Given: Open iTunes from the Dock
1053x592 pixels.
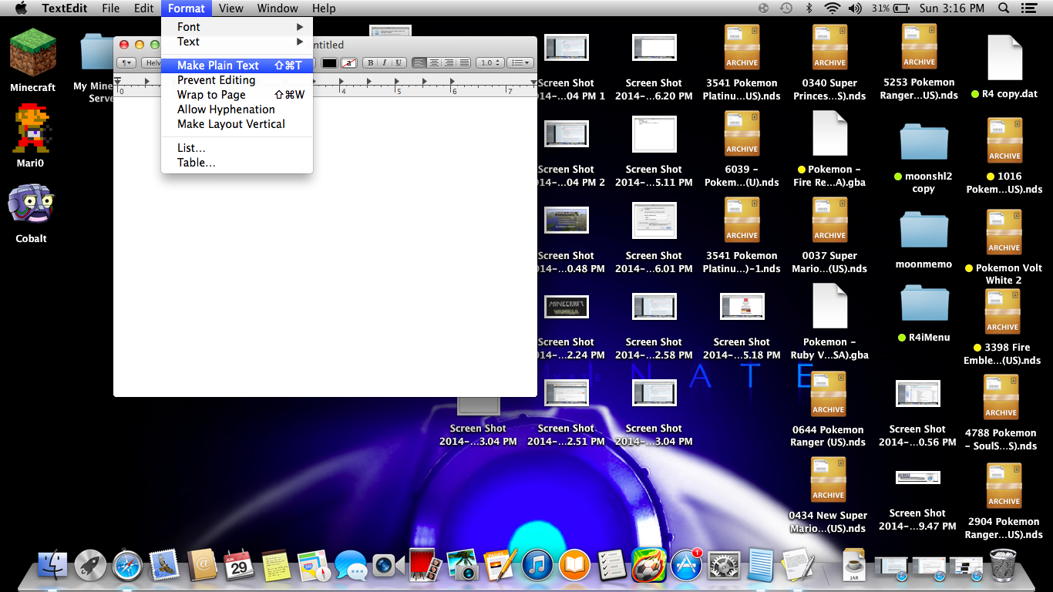Looking at the screenshot, I should tap(537, 566).
